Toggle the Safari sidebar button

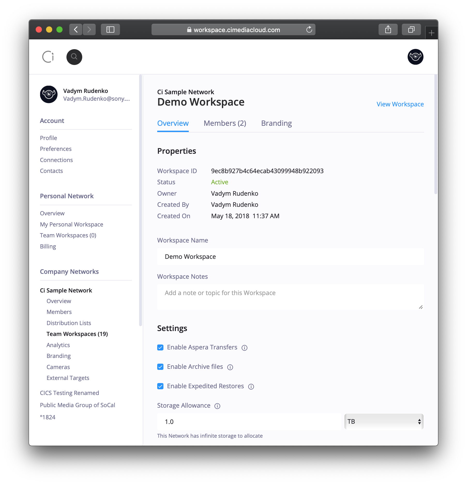(110, 30)
